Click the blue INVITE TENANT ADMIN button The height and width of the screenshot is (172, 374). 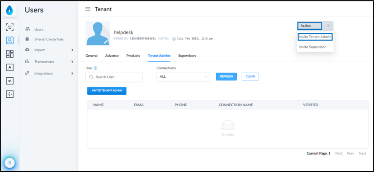point(107,91)
